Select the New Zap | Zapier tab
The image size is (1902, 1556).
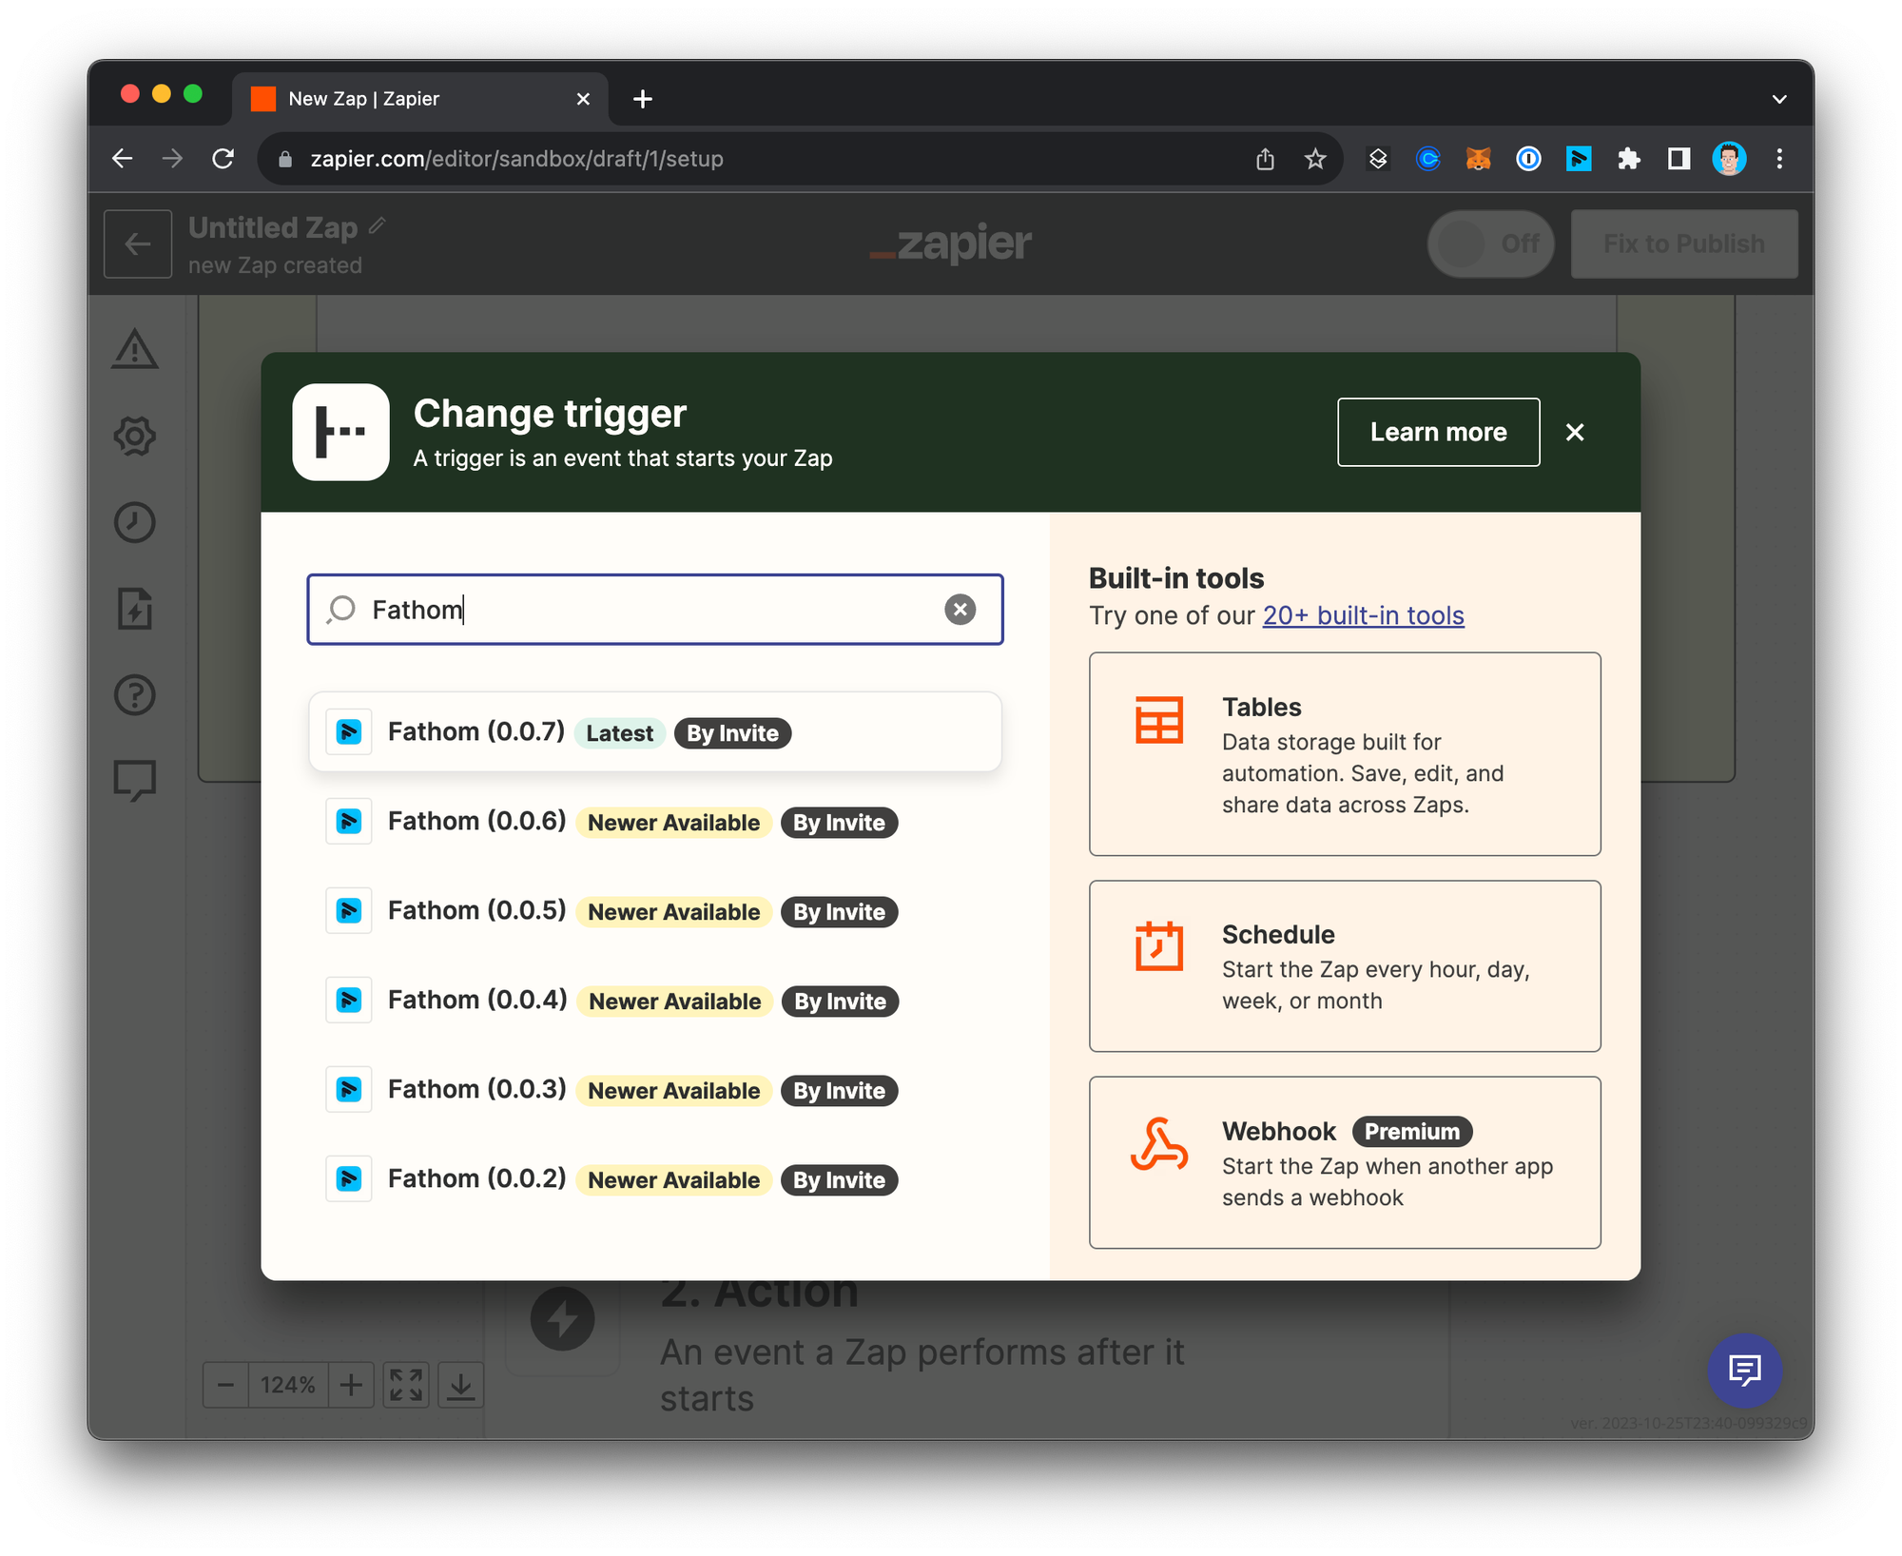(418, 99)
